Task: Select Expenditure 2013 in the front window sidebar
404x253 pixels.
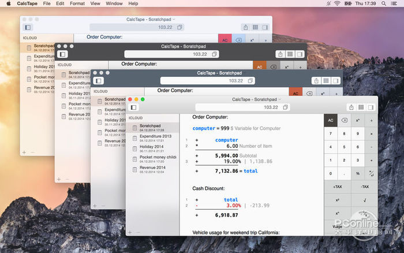Action: pyautogui.click(x=152, y=138)
